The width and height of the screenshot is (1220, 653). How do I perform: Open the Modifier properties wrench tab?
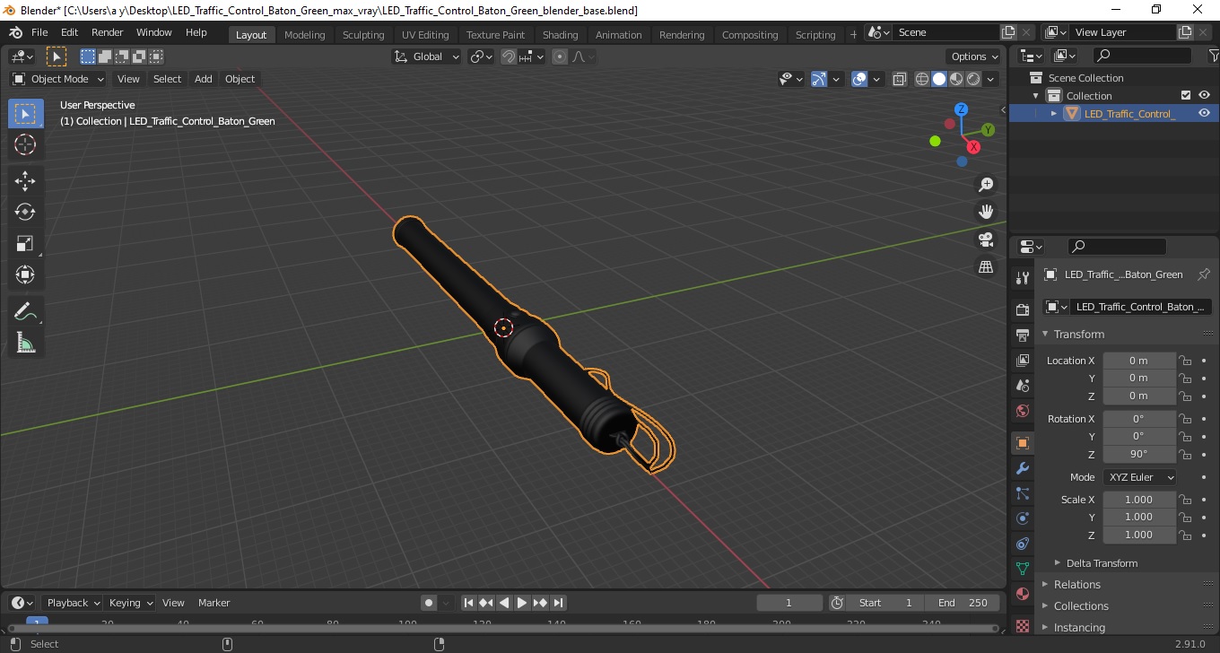[1023, 468]
